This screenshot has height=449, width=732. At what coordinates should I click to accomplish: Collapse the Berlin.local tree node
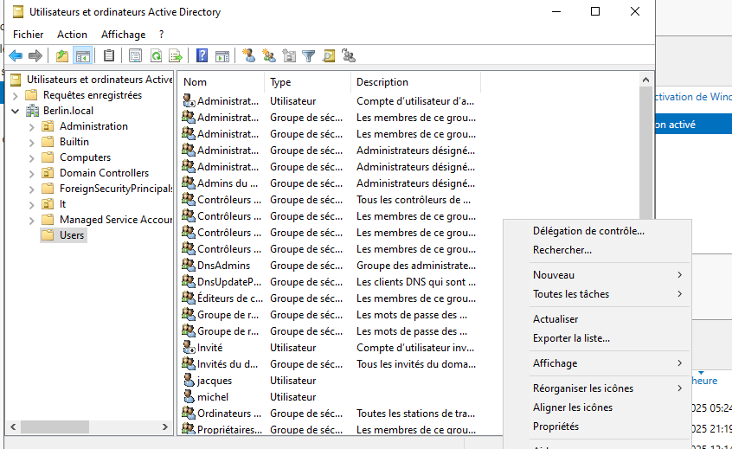pos(16,111)
